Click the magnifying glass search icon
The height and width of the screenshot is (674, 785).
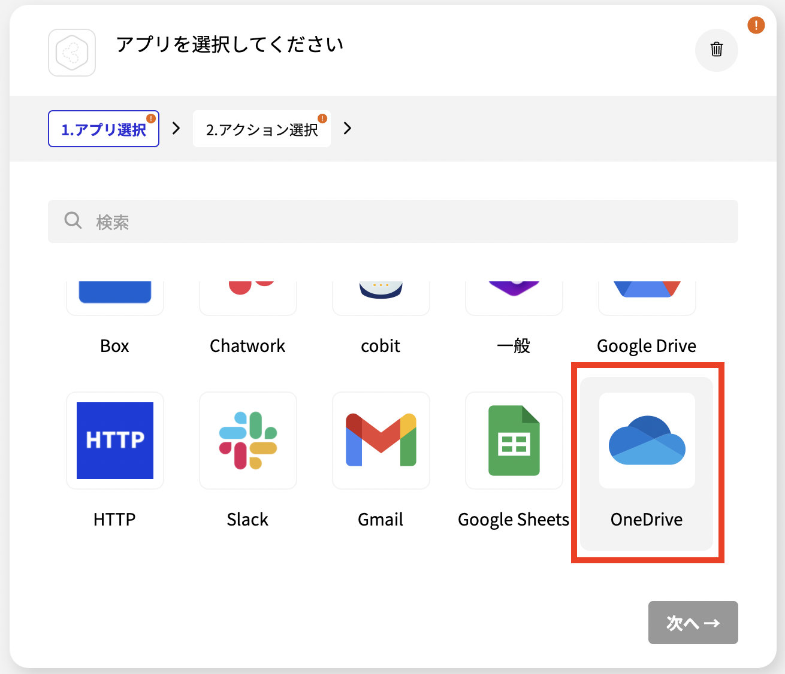(x=73, y=221)
